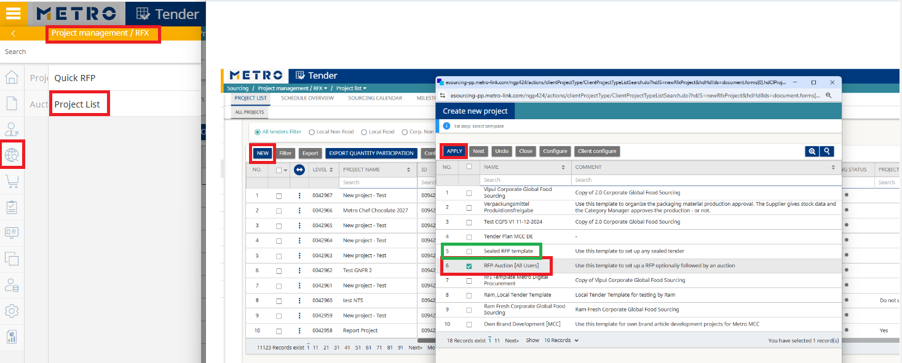The image size is (902, 363).
Task: Open the settings gear icon in sidebar
Action: click(12, 311)
